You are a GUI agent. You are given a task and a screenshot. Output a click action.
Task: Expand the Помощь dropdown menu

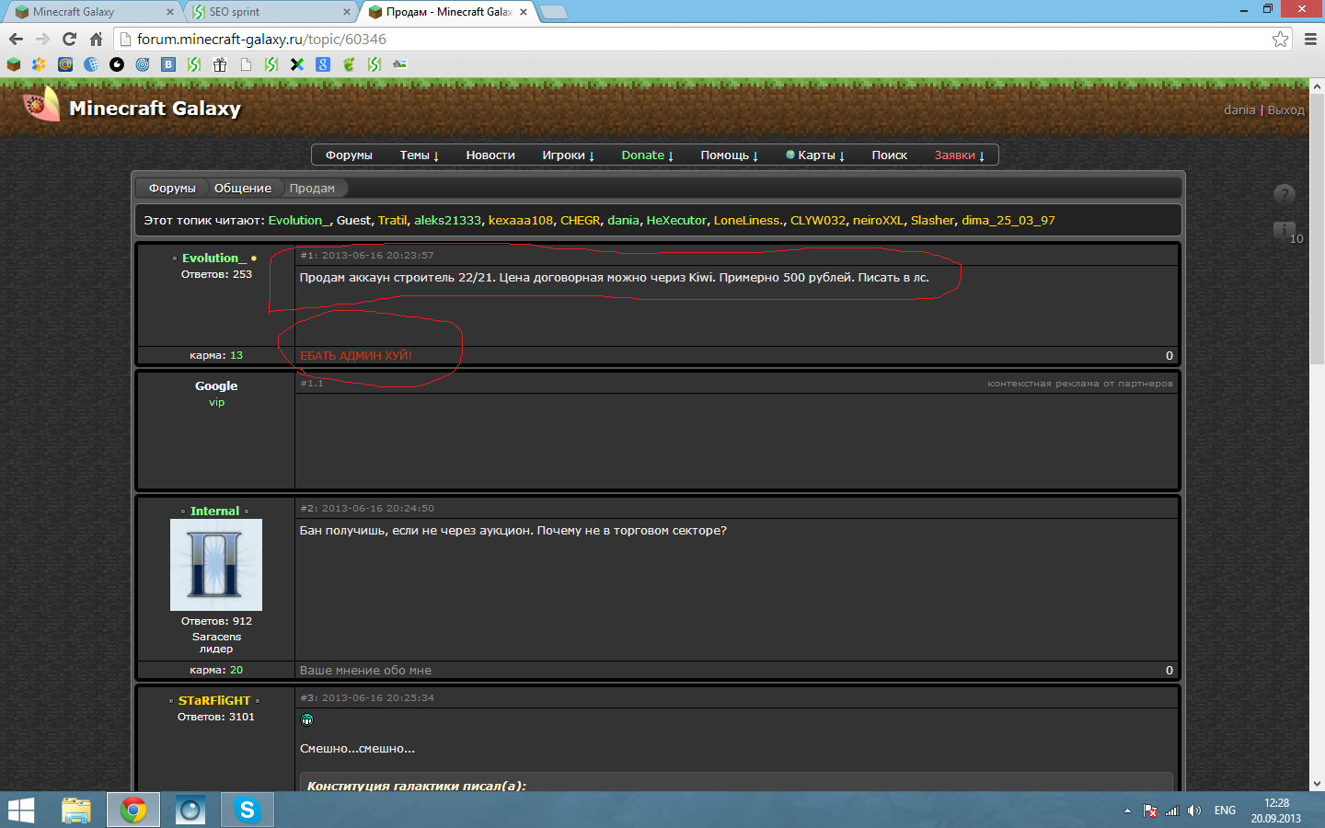coord(729,155)
